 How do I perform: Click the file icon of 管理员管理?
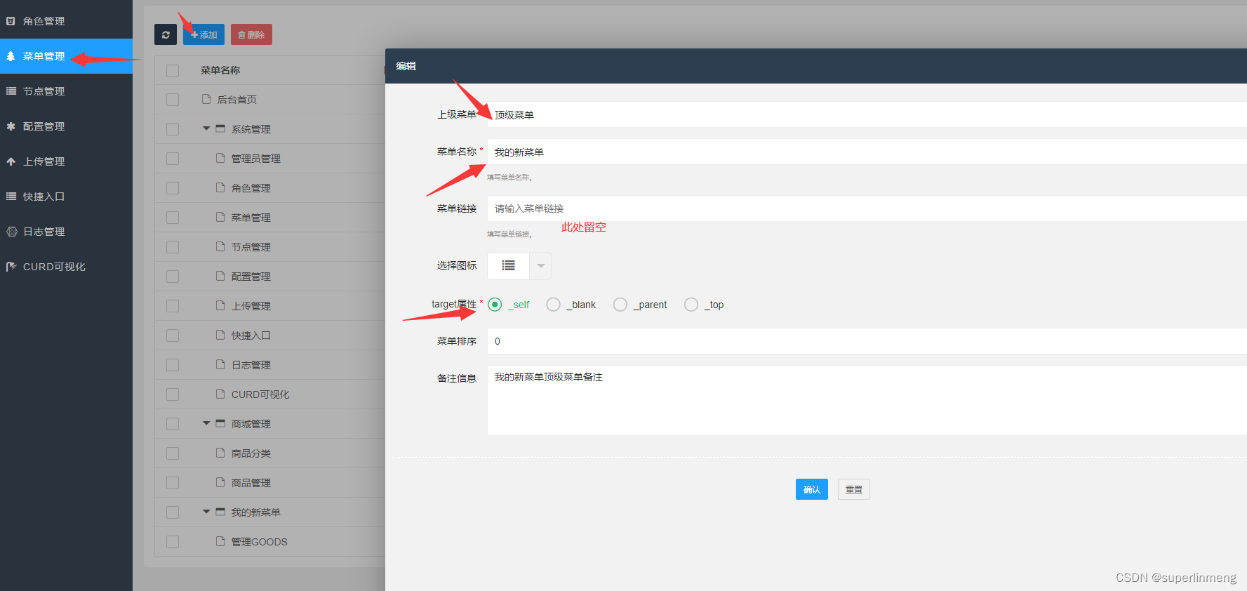[x=220, y=158]
